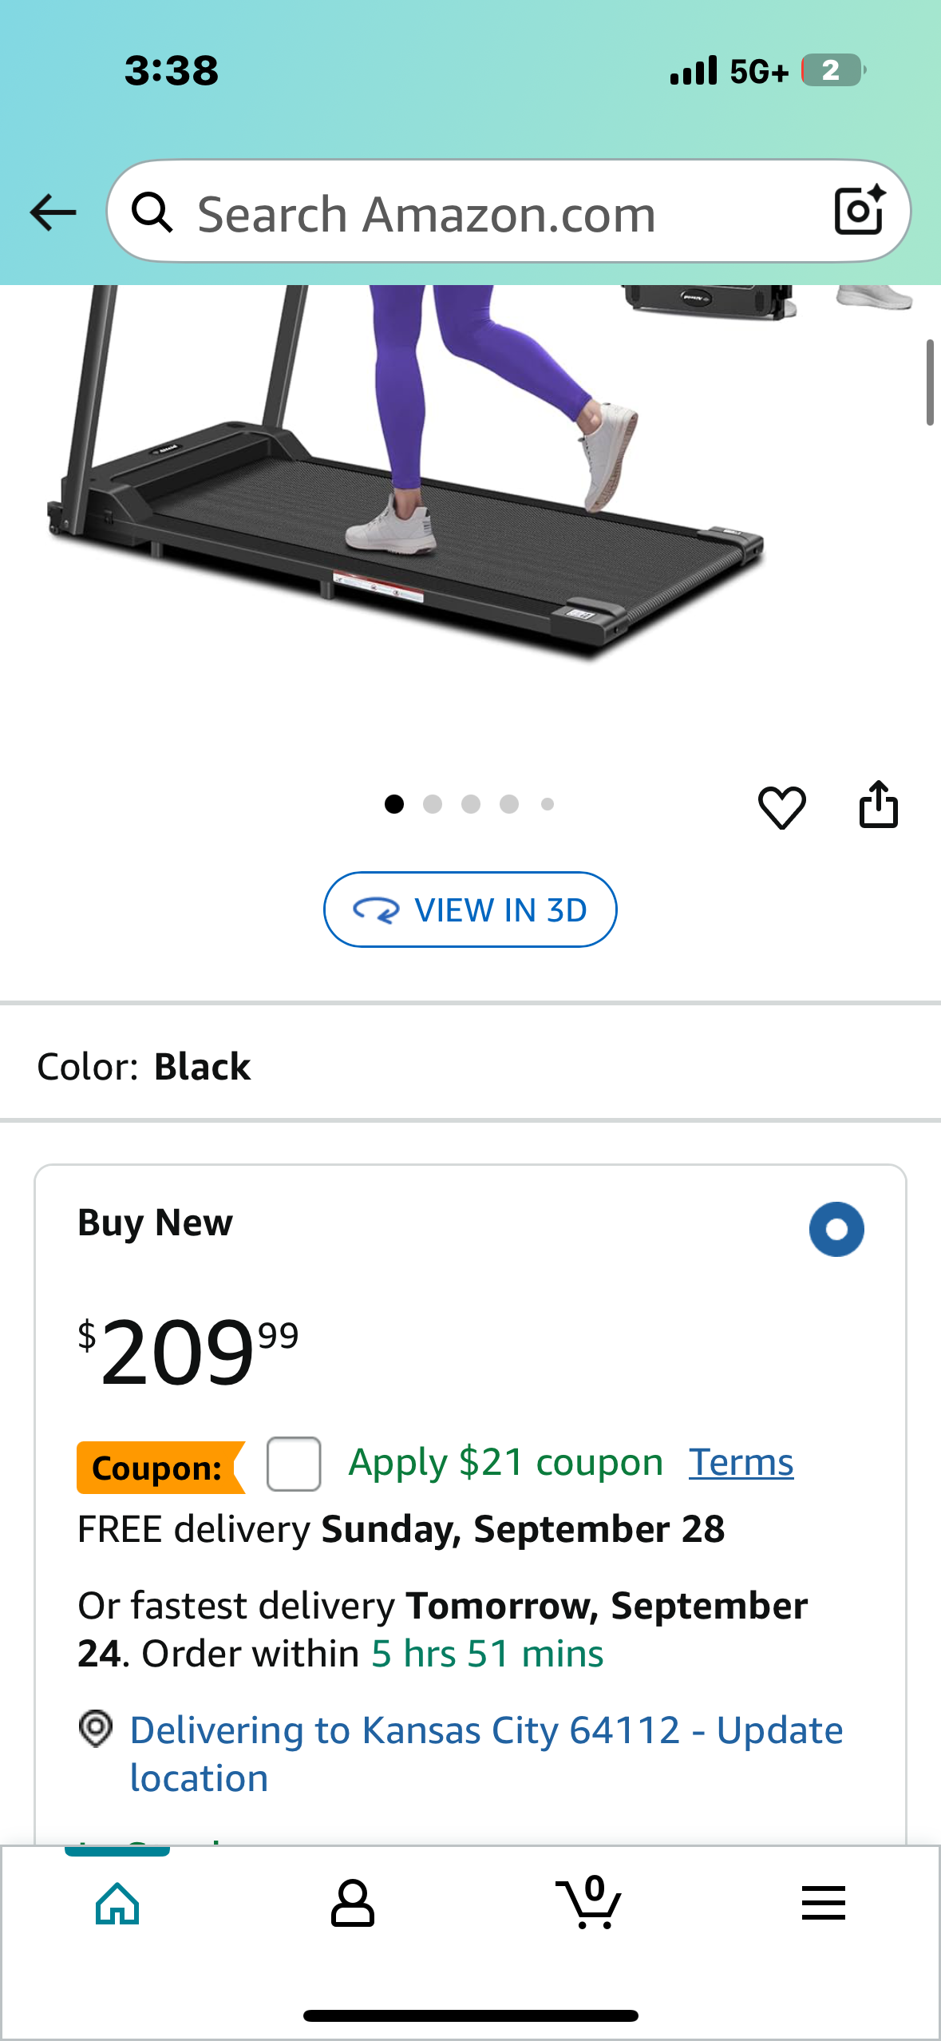Go to the account profile tab
The image size is (941, 2041).
[x=352, y=1904]
